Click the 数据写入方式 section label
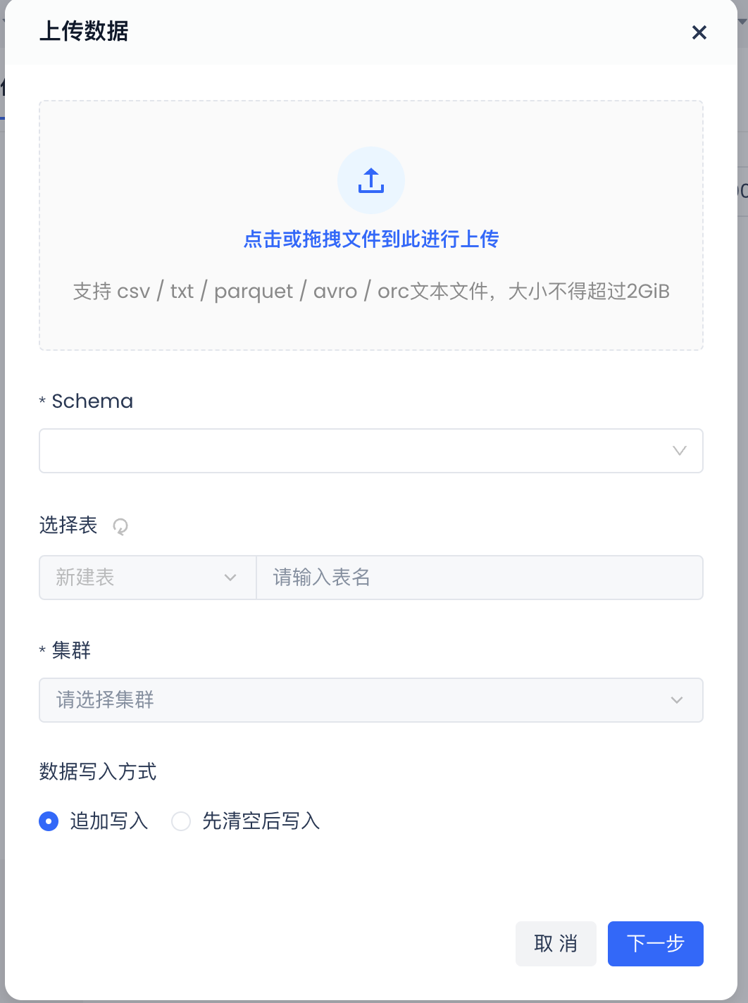The image size is (748, 1003). tap(98, 772)
